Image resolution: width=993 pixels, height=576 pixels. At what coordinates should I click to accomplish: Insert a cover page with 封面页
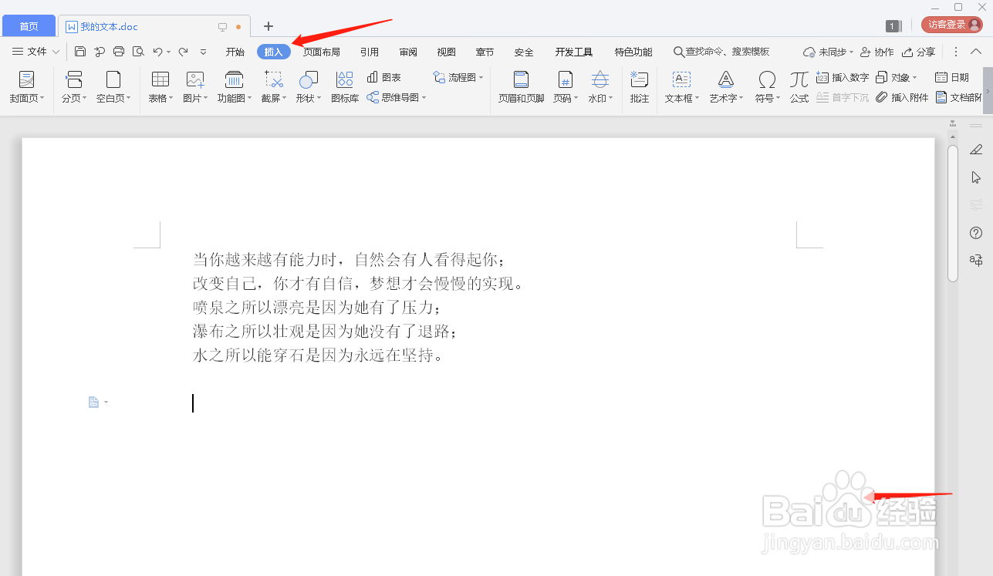[x=25, y=85]
